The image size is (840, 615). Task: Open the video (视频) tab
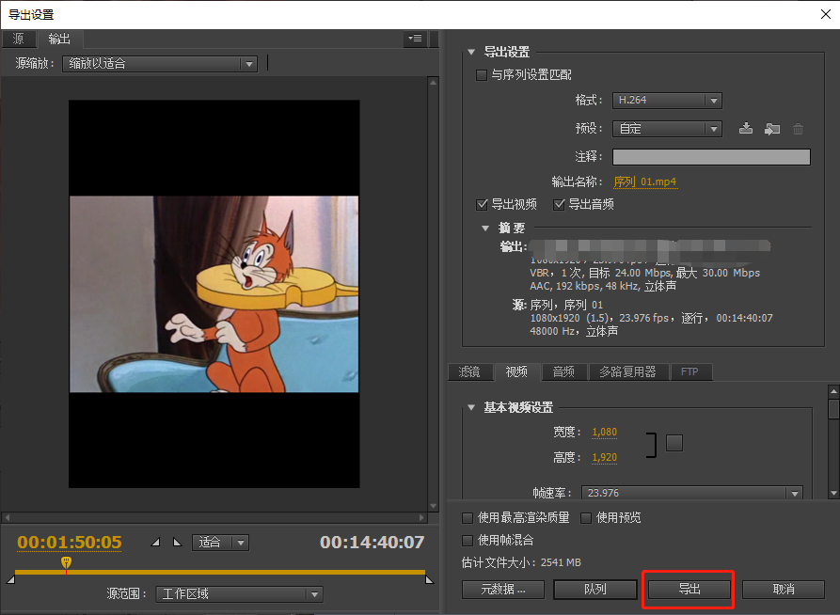coord(517,371)
